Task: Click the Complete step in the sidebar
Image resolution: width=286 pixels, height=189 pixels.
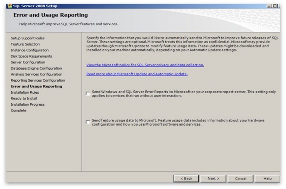Action: (x=18, y=110)
